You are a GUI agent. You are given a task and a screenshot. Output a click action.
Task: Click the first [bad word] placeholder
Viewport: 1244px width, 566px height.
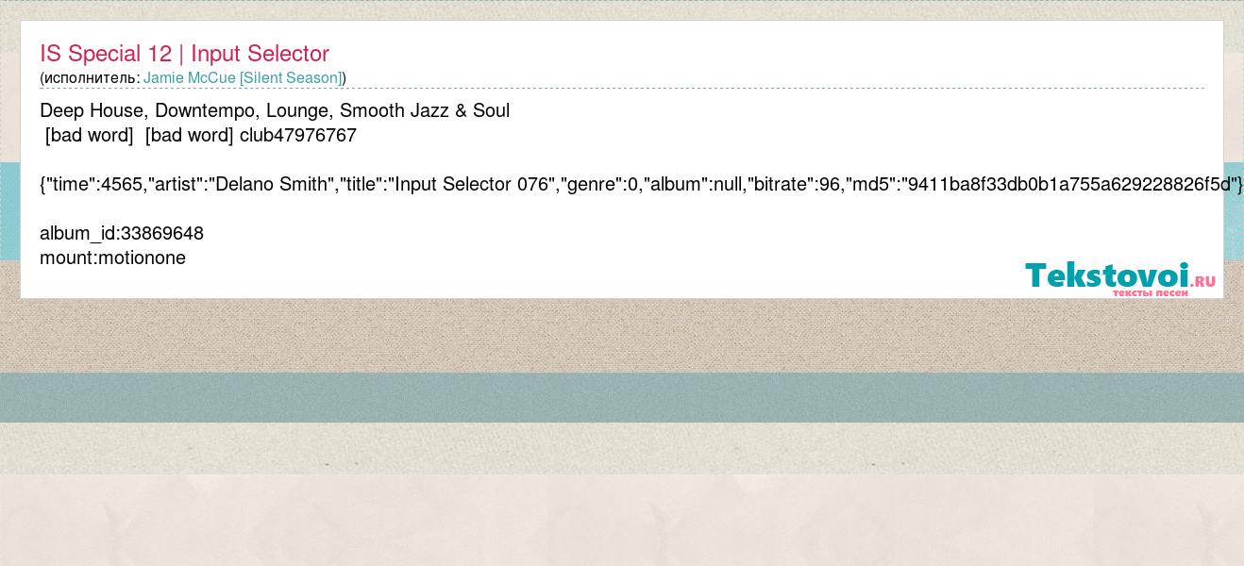click(x=90, y=135)
